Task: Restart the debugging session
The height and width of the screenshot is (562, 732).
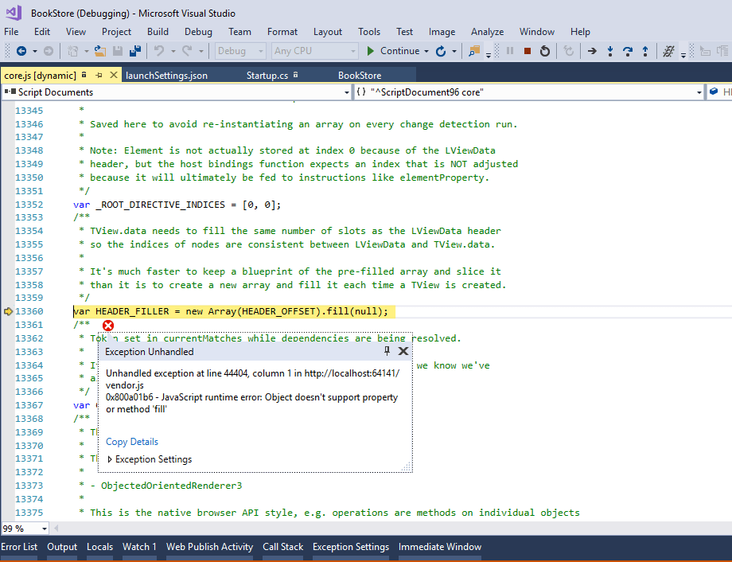Action: [x=545, y=51]
